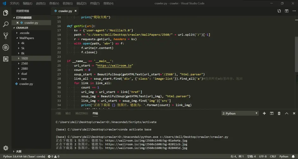This screenshot has height=159, width=298.
Task: Click the open changes icon in editor toolbar
Action: pyautogui.click(x=279, y=11)
